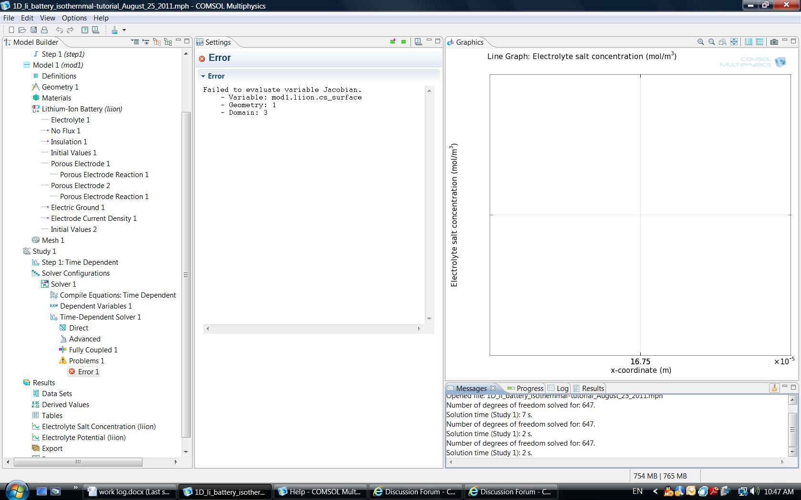The image size is (801, 500).
Task: Click the Zoom Extents icon
Action: [x=734, y=42]
